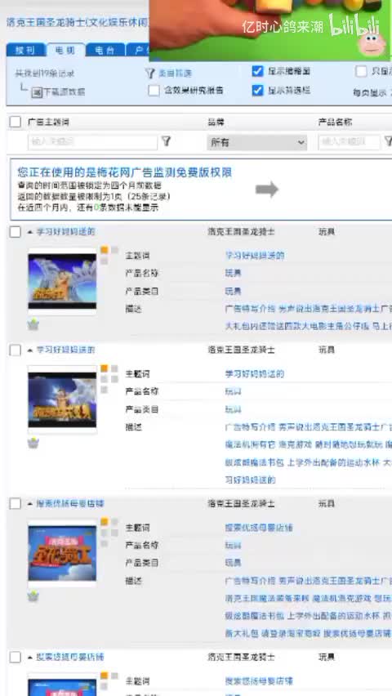Collapse the third record 搜索优扬母婴店铺 via its triangle
Screen dimensions: 392x696
(x=30, y=504)
